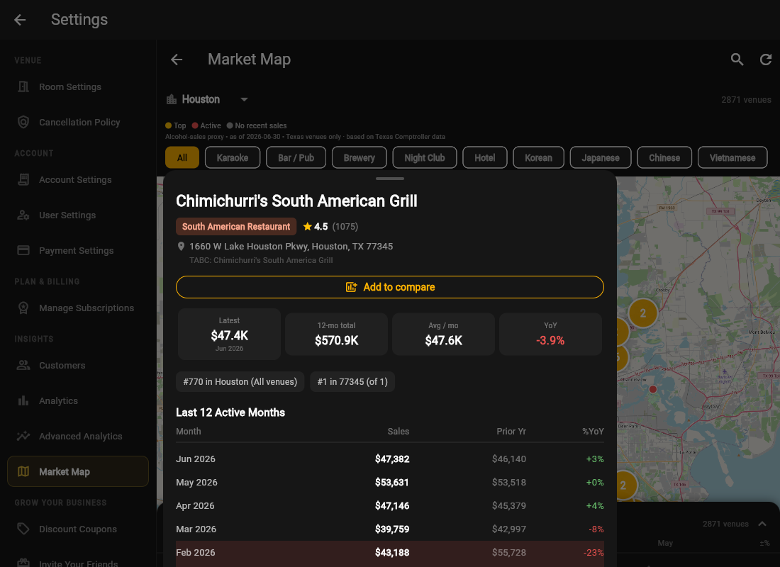
Task: Click the highlighted Feb 2026 row
Action: (x=390, y=553)
